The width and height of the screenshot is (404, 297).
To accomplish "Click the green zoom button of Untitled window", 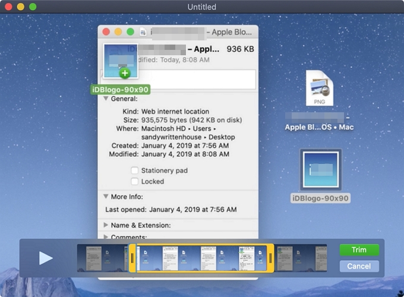I will (33, 7).
